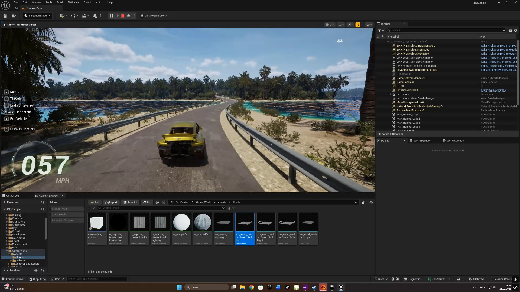520x292 pixels.
Task: Open Edit BP_CitySampleCameraManager link
Action: click(x=499, y=46)
